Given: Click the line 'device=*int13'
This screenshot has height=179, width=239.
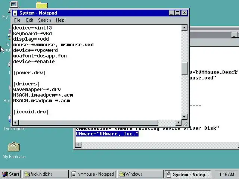Looking at the screenshot, I should point(32,28).
